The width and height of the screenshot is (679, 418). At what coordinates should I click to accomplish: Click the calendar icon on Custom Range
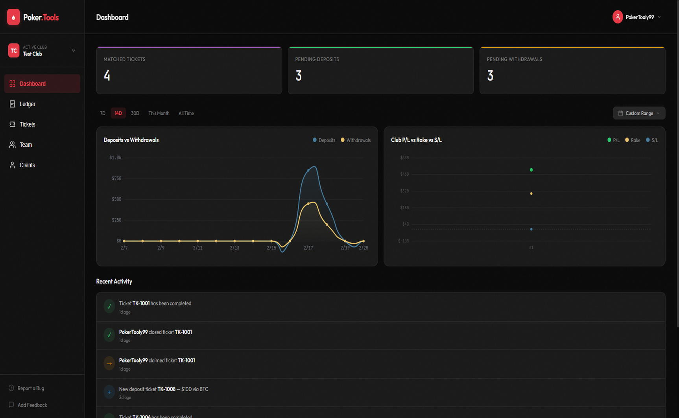[x=621, y=113]
